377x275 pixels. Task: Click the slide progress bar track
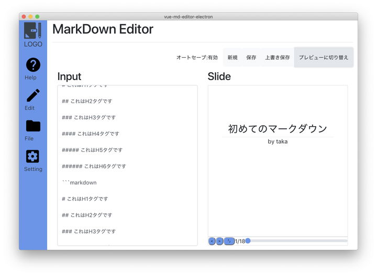297,240
